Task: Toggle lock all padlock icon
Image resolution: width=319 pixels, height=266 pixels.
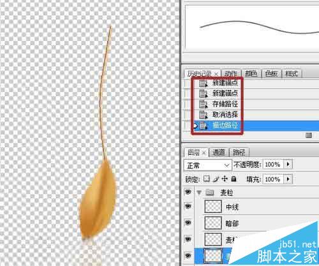Action: click(x=234, y=179)
